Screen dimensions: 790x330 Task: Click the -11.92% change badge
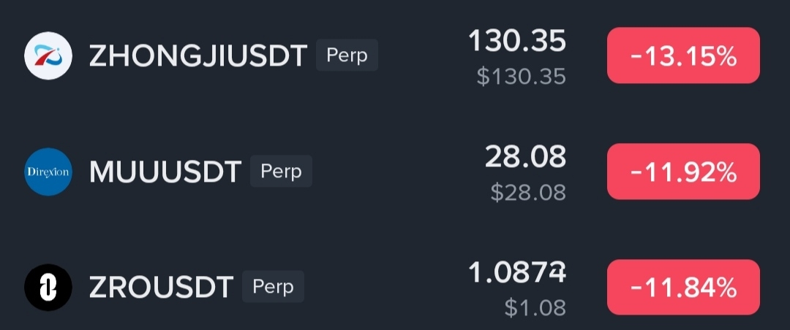(x=683, y=172)
